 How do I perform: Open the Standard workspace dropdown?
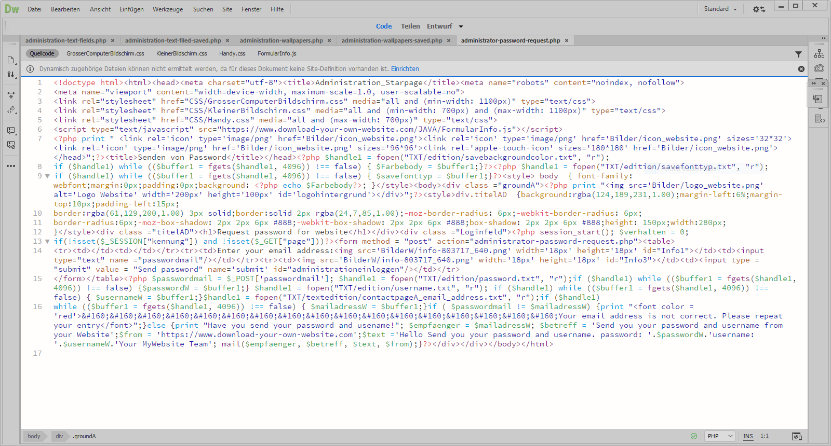(720, 9)
